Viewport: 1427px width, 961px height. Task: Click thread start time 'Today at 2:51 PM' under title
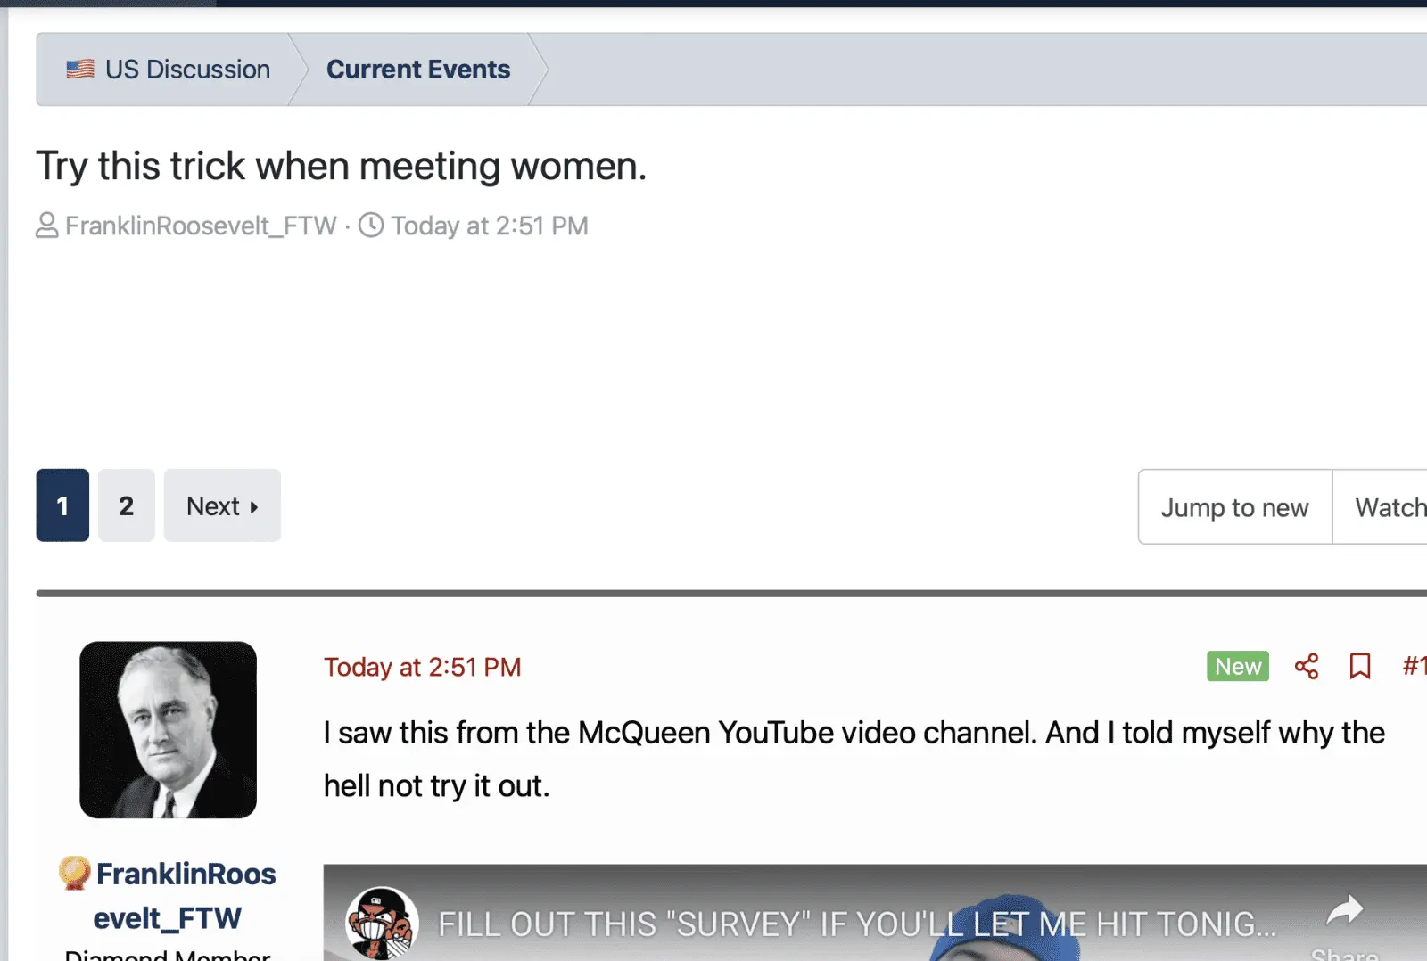point(490,226)
